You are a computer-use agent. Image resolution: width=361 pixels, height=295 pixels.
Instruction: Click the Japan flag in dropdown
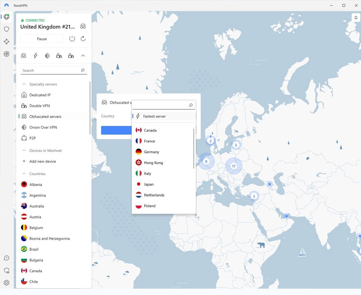(x=139, y=184)
